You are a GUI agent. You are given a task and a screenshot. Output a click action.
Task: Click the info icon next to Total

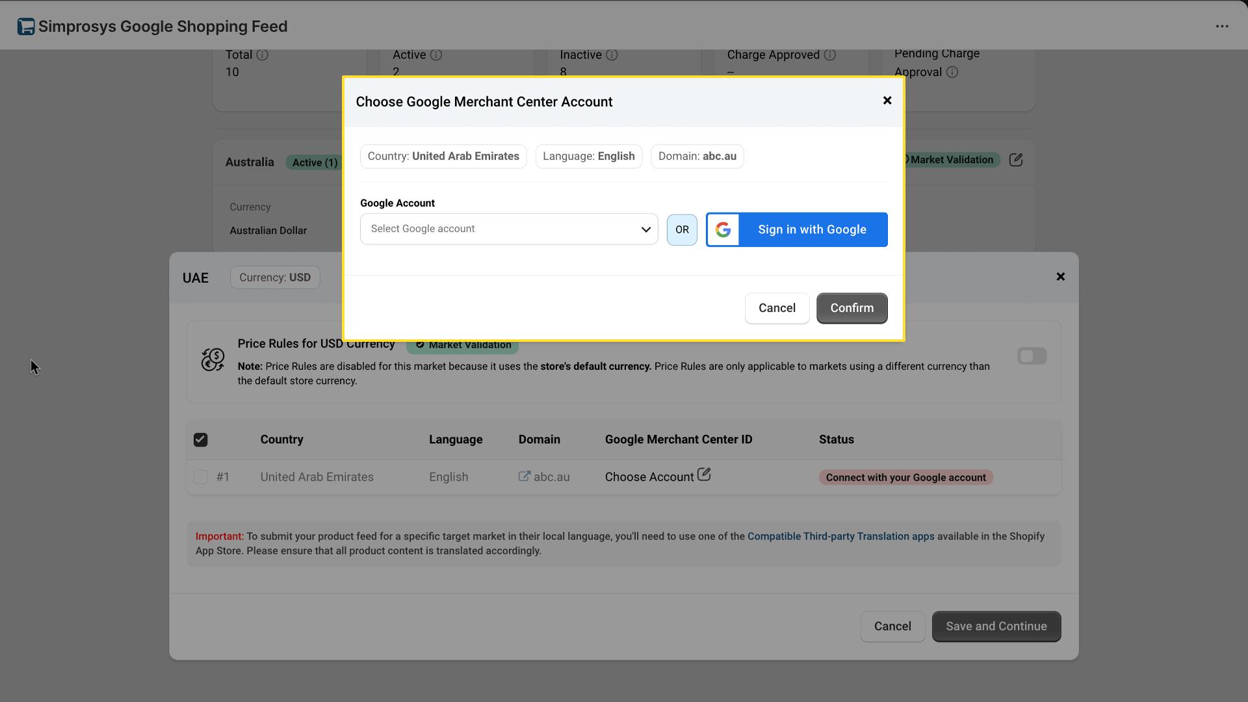tap(263, 55)
